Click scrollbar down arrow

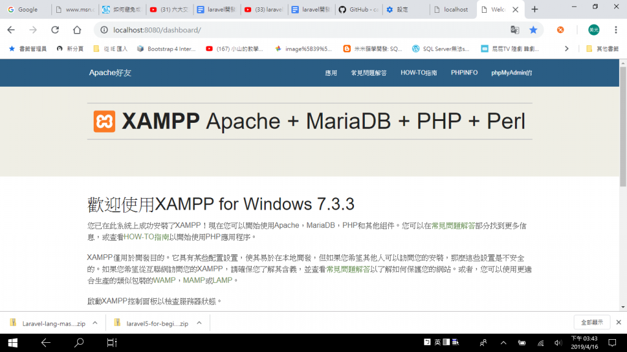pyautogui.click(x=623, y=307)
